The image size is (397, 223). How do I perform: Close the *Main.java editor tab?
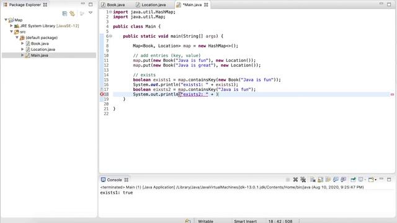coord(206,4)
